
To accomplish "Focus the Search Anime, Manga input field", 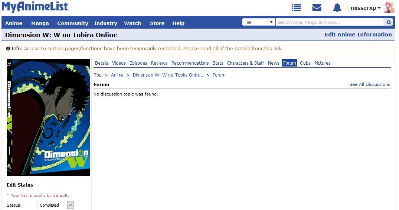I will point(330,22).
